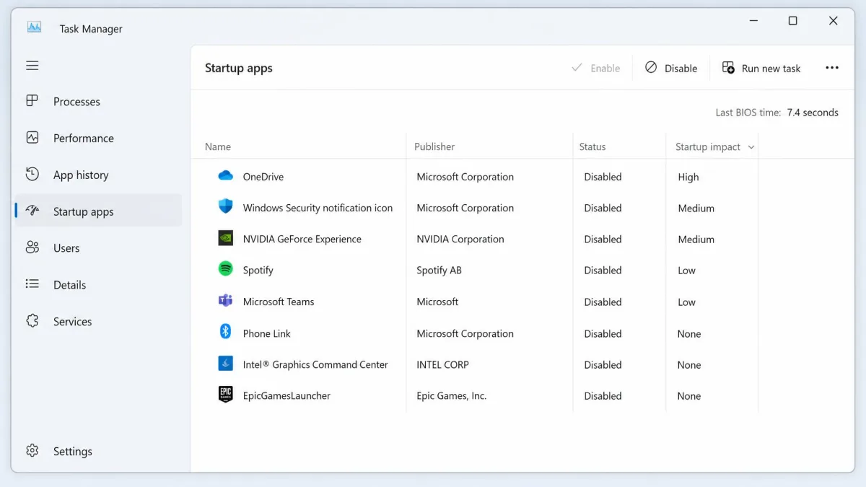Image resolution: width=866 pixels, height=487 pixels.
Task: Click the High startup impact value
Action: tap(688, 177)
